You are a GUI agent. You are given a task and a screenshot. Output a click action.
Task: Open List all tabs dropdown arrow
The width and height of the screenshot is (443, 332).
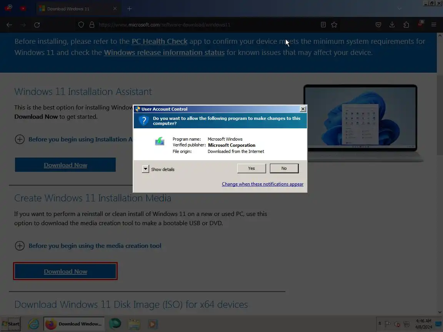coord(400,9)
